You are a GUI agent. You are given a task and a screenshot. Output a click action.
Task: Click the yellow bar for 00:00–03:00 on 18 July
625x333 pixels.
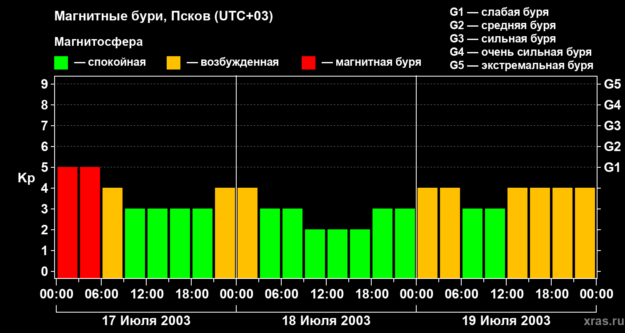(x=247, y=233)
